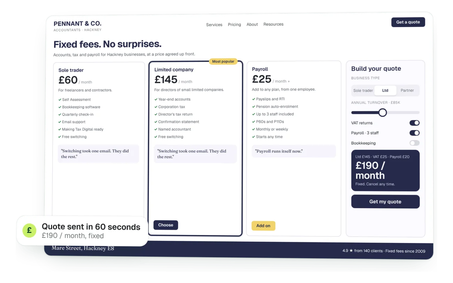Select the Sole trader business type
The width and height of the screenshot is (453, 283).
[x=363, y=91]
